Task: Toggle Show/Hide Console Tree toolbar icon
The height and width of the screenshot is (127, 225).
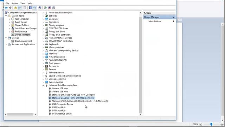Action: coord(20,8)
